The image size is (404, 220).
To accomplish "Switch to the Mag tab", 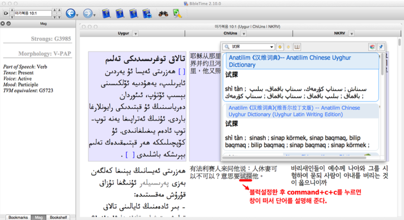I will [x=39, y=217].
